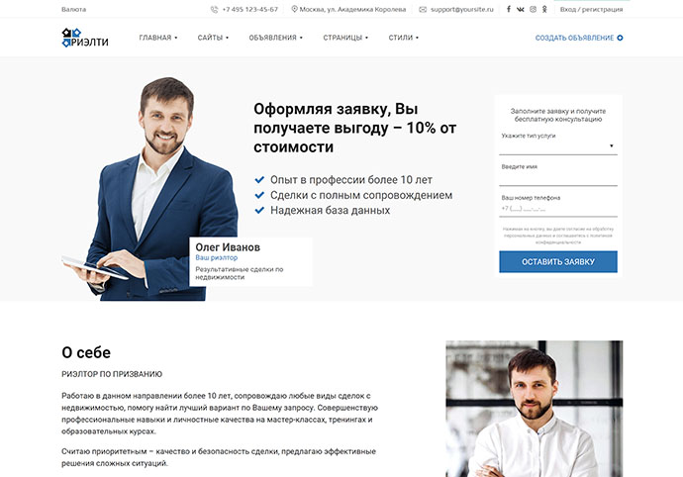Open the Instagram icon link
Screen dimensions: 683x477
[533, 9]
